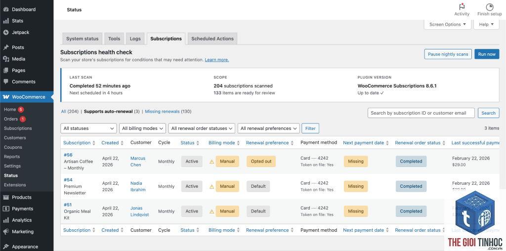Viewport: 506px width, 251px height.
Task: Open customer Nadia Ibrahim link
Action: coord(138,186)
